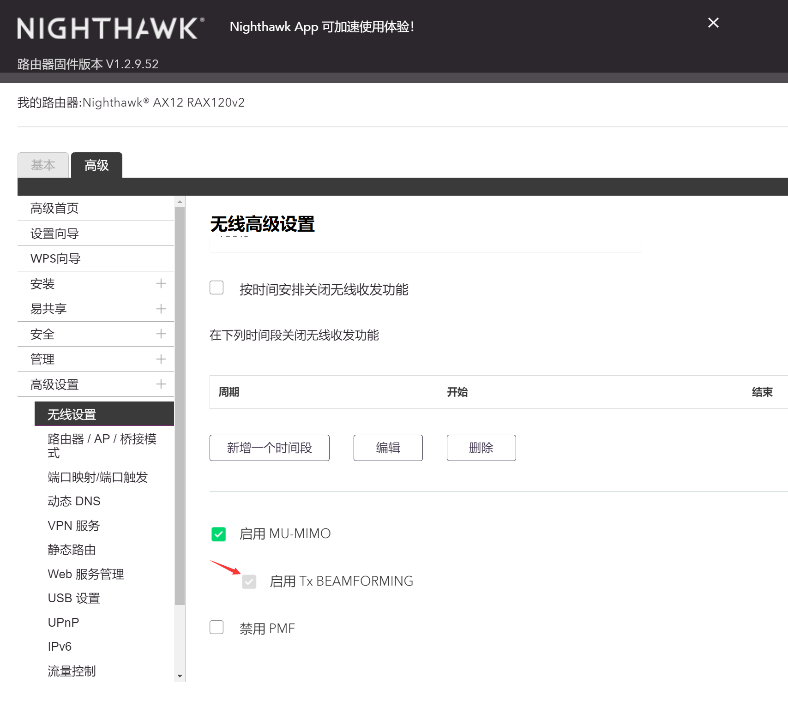Screen dimensions: 788x707
Task: Click the 编辑 button
Action: (388, 448)
